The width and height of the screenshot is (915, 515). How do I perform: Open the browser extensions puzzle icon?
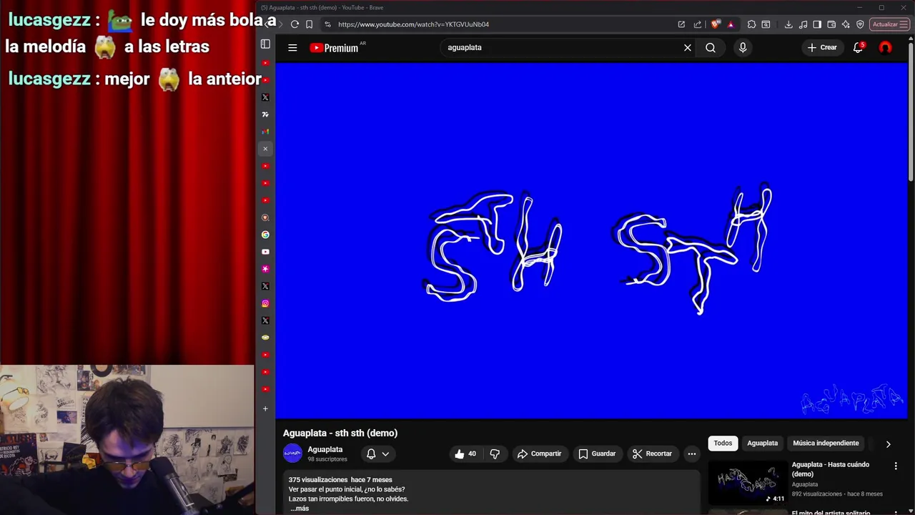(x=752, y=24)
